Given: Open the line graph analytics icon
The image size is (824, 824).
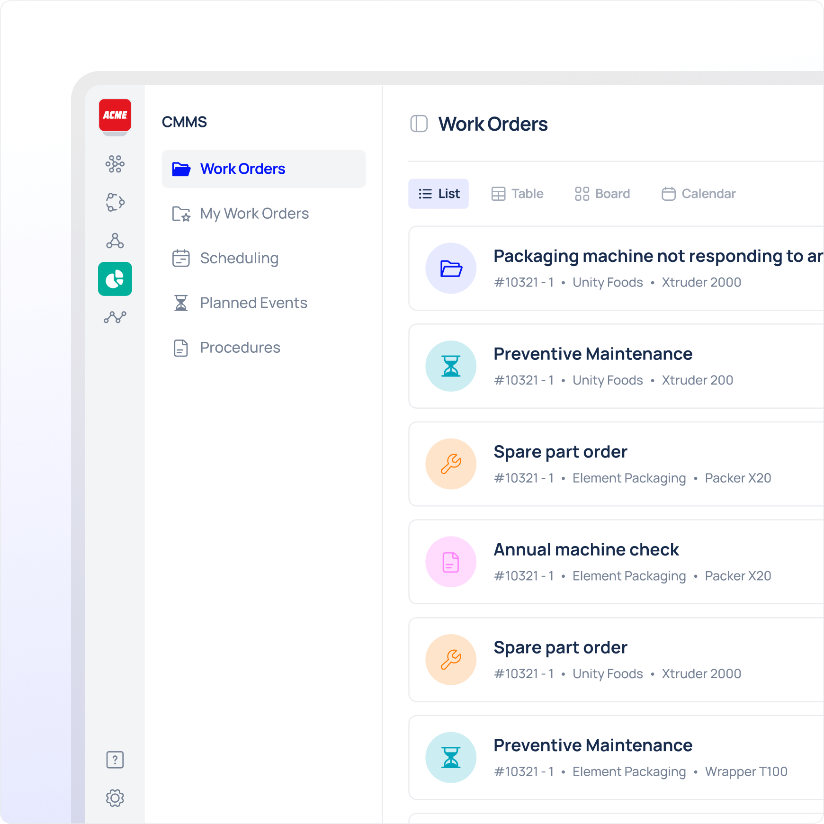Looking at the screenshot, I should 115,317.
